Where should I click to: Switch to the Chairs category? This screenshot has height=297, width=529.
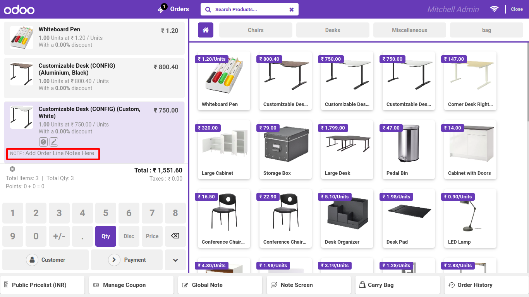pyautogui.click(x=256, y=30)
